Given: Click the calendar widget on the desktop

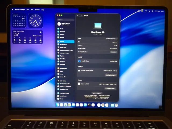Looking at the screenshot, I should [19, 20].
